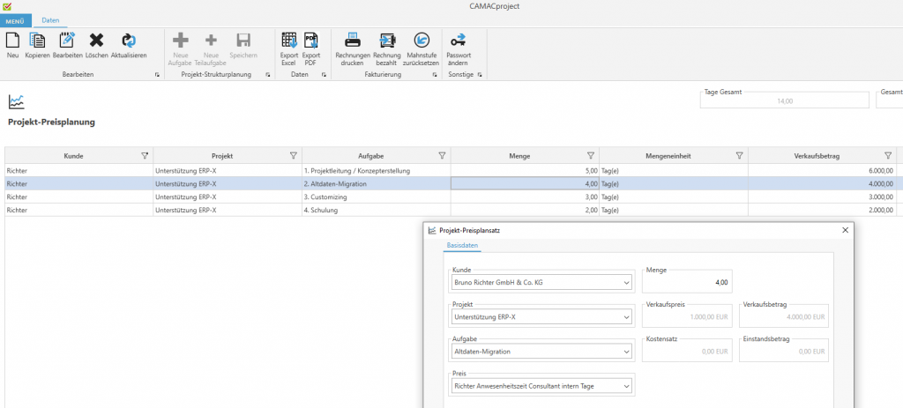Expand Daten ribbon group launcher
This screenshot has width=903, height=408.
(x=324, y=75)
